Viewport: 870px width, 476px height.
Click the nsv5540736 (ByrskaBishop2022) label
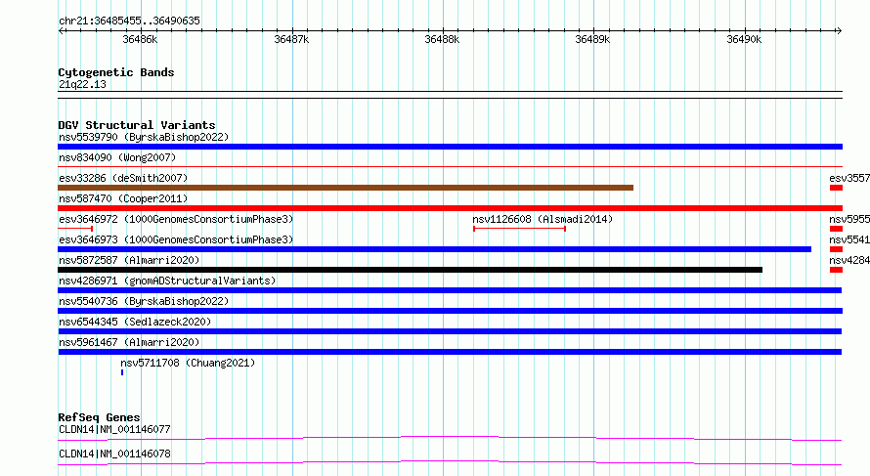pyautogui.click(x=144, y=301)
